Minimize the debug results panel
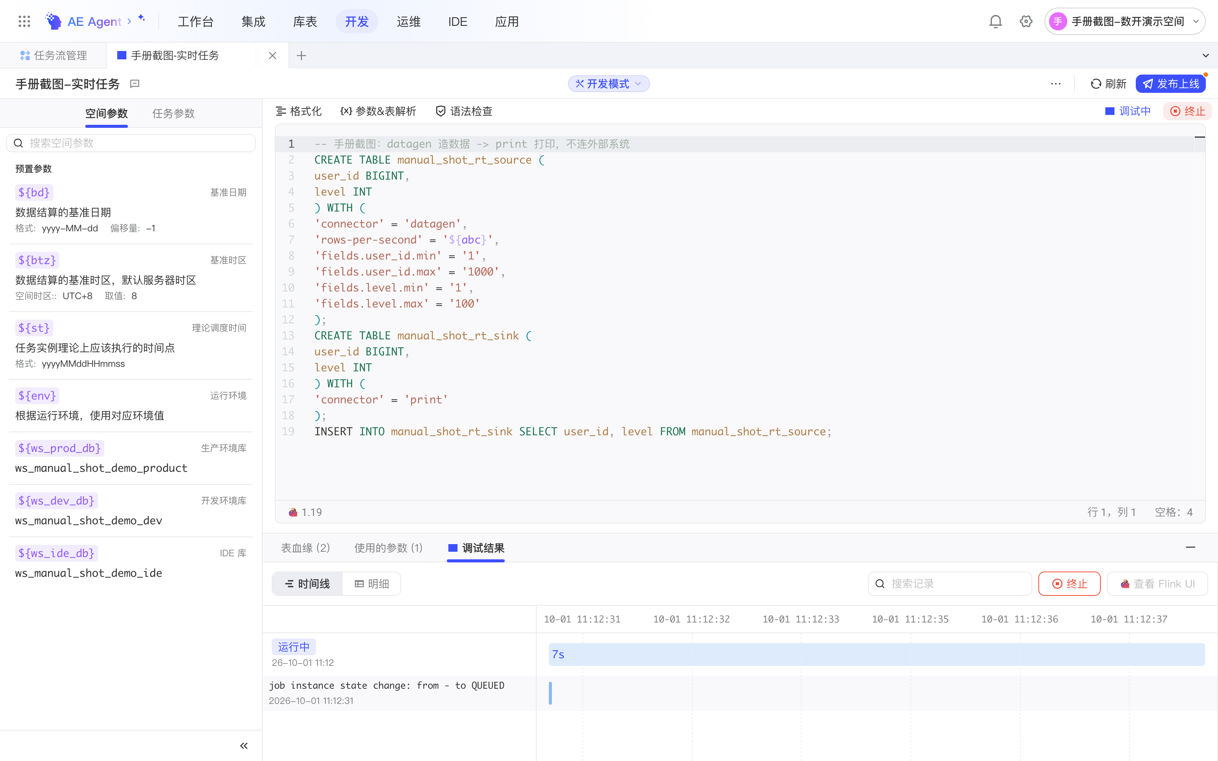The width and height of the screenshot is (1218, 761). pyautogui.click(x=1190, y=547)
